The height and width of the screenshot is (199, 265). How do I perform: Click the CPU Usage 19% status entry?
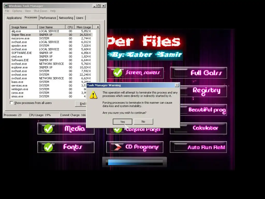44,115
